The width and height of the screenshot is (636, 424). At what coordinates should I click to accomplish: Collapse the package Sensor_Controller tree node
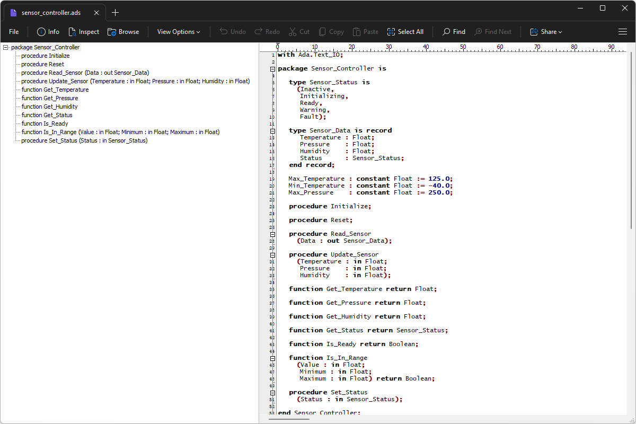(x=5, y=47)
